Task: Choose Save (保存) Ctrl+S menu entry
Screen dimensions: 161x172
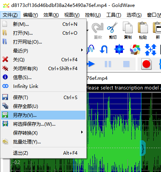Action: (43, 97)
